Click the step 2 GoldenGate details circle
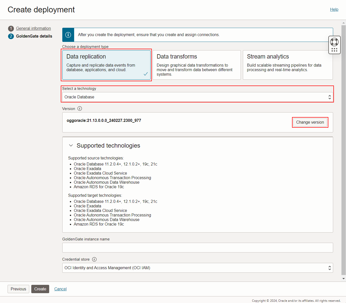 (11, 36)
